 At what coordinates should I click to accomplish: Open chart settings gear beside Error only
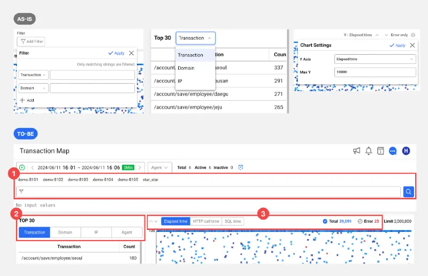pyautogui.click(x=413, y=35)
